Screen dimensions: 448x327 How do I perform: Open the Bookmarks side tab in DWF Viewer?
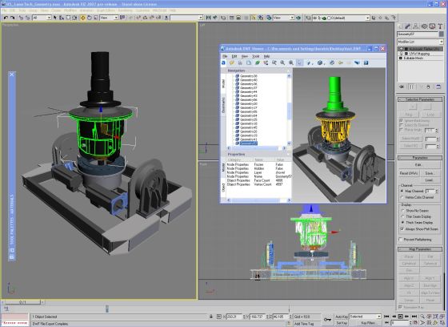(223, 105)
